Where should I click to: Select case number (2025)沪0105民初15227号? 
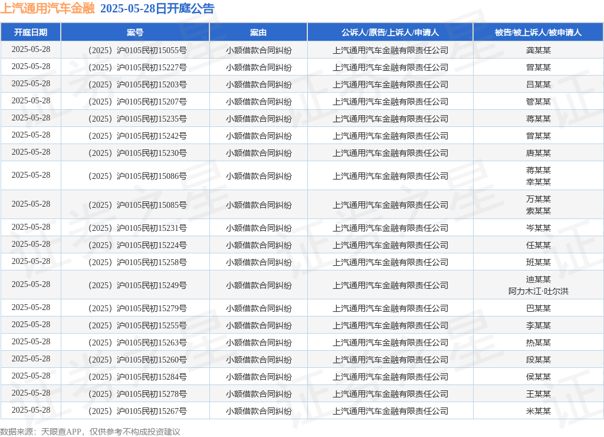(x=137, y=67)
